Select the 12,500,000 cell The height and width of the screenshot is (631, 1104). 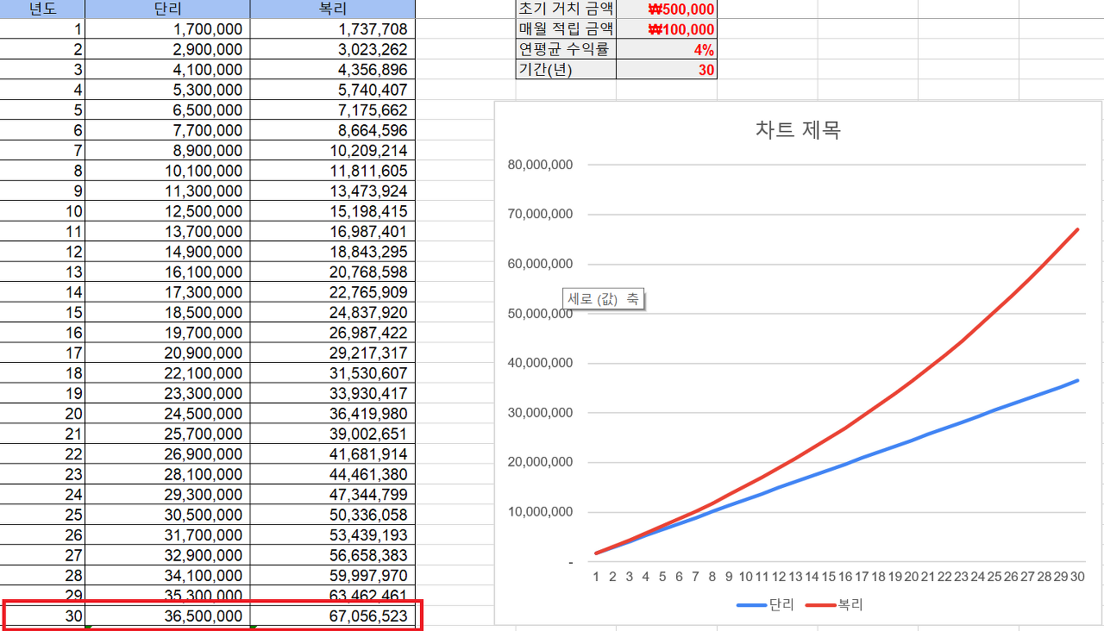pyautogui.click(x=167, y=211)
